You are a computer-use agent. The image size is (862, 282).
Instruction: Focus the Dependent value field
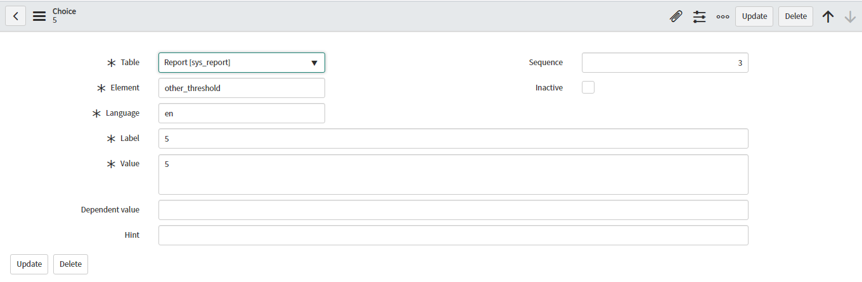coord(453,210)
